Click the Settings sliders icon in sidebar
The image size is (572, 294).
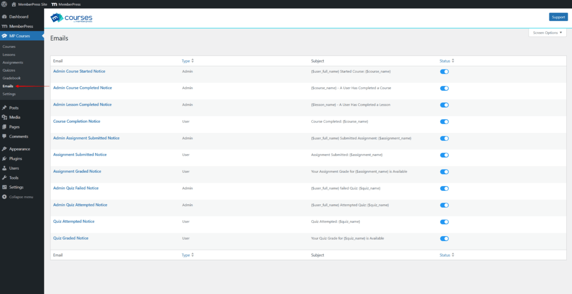coord(4,187)
